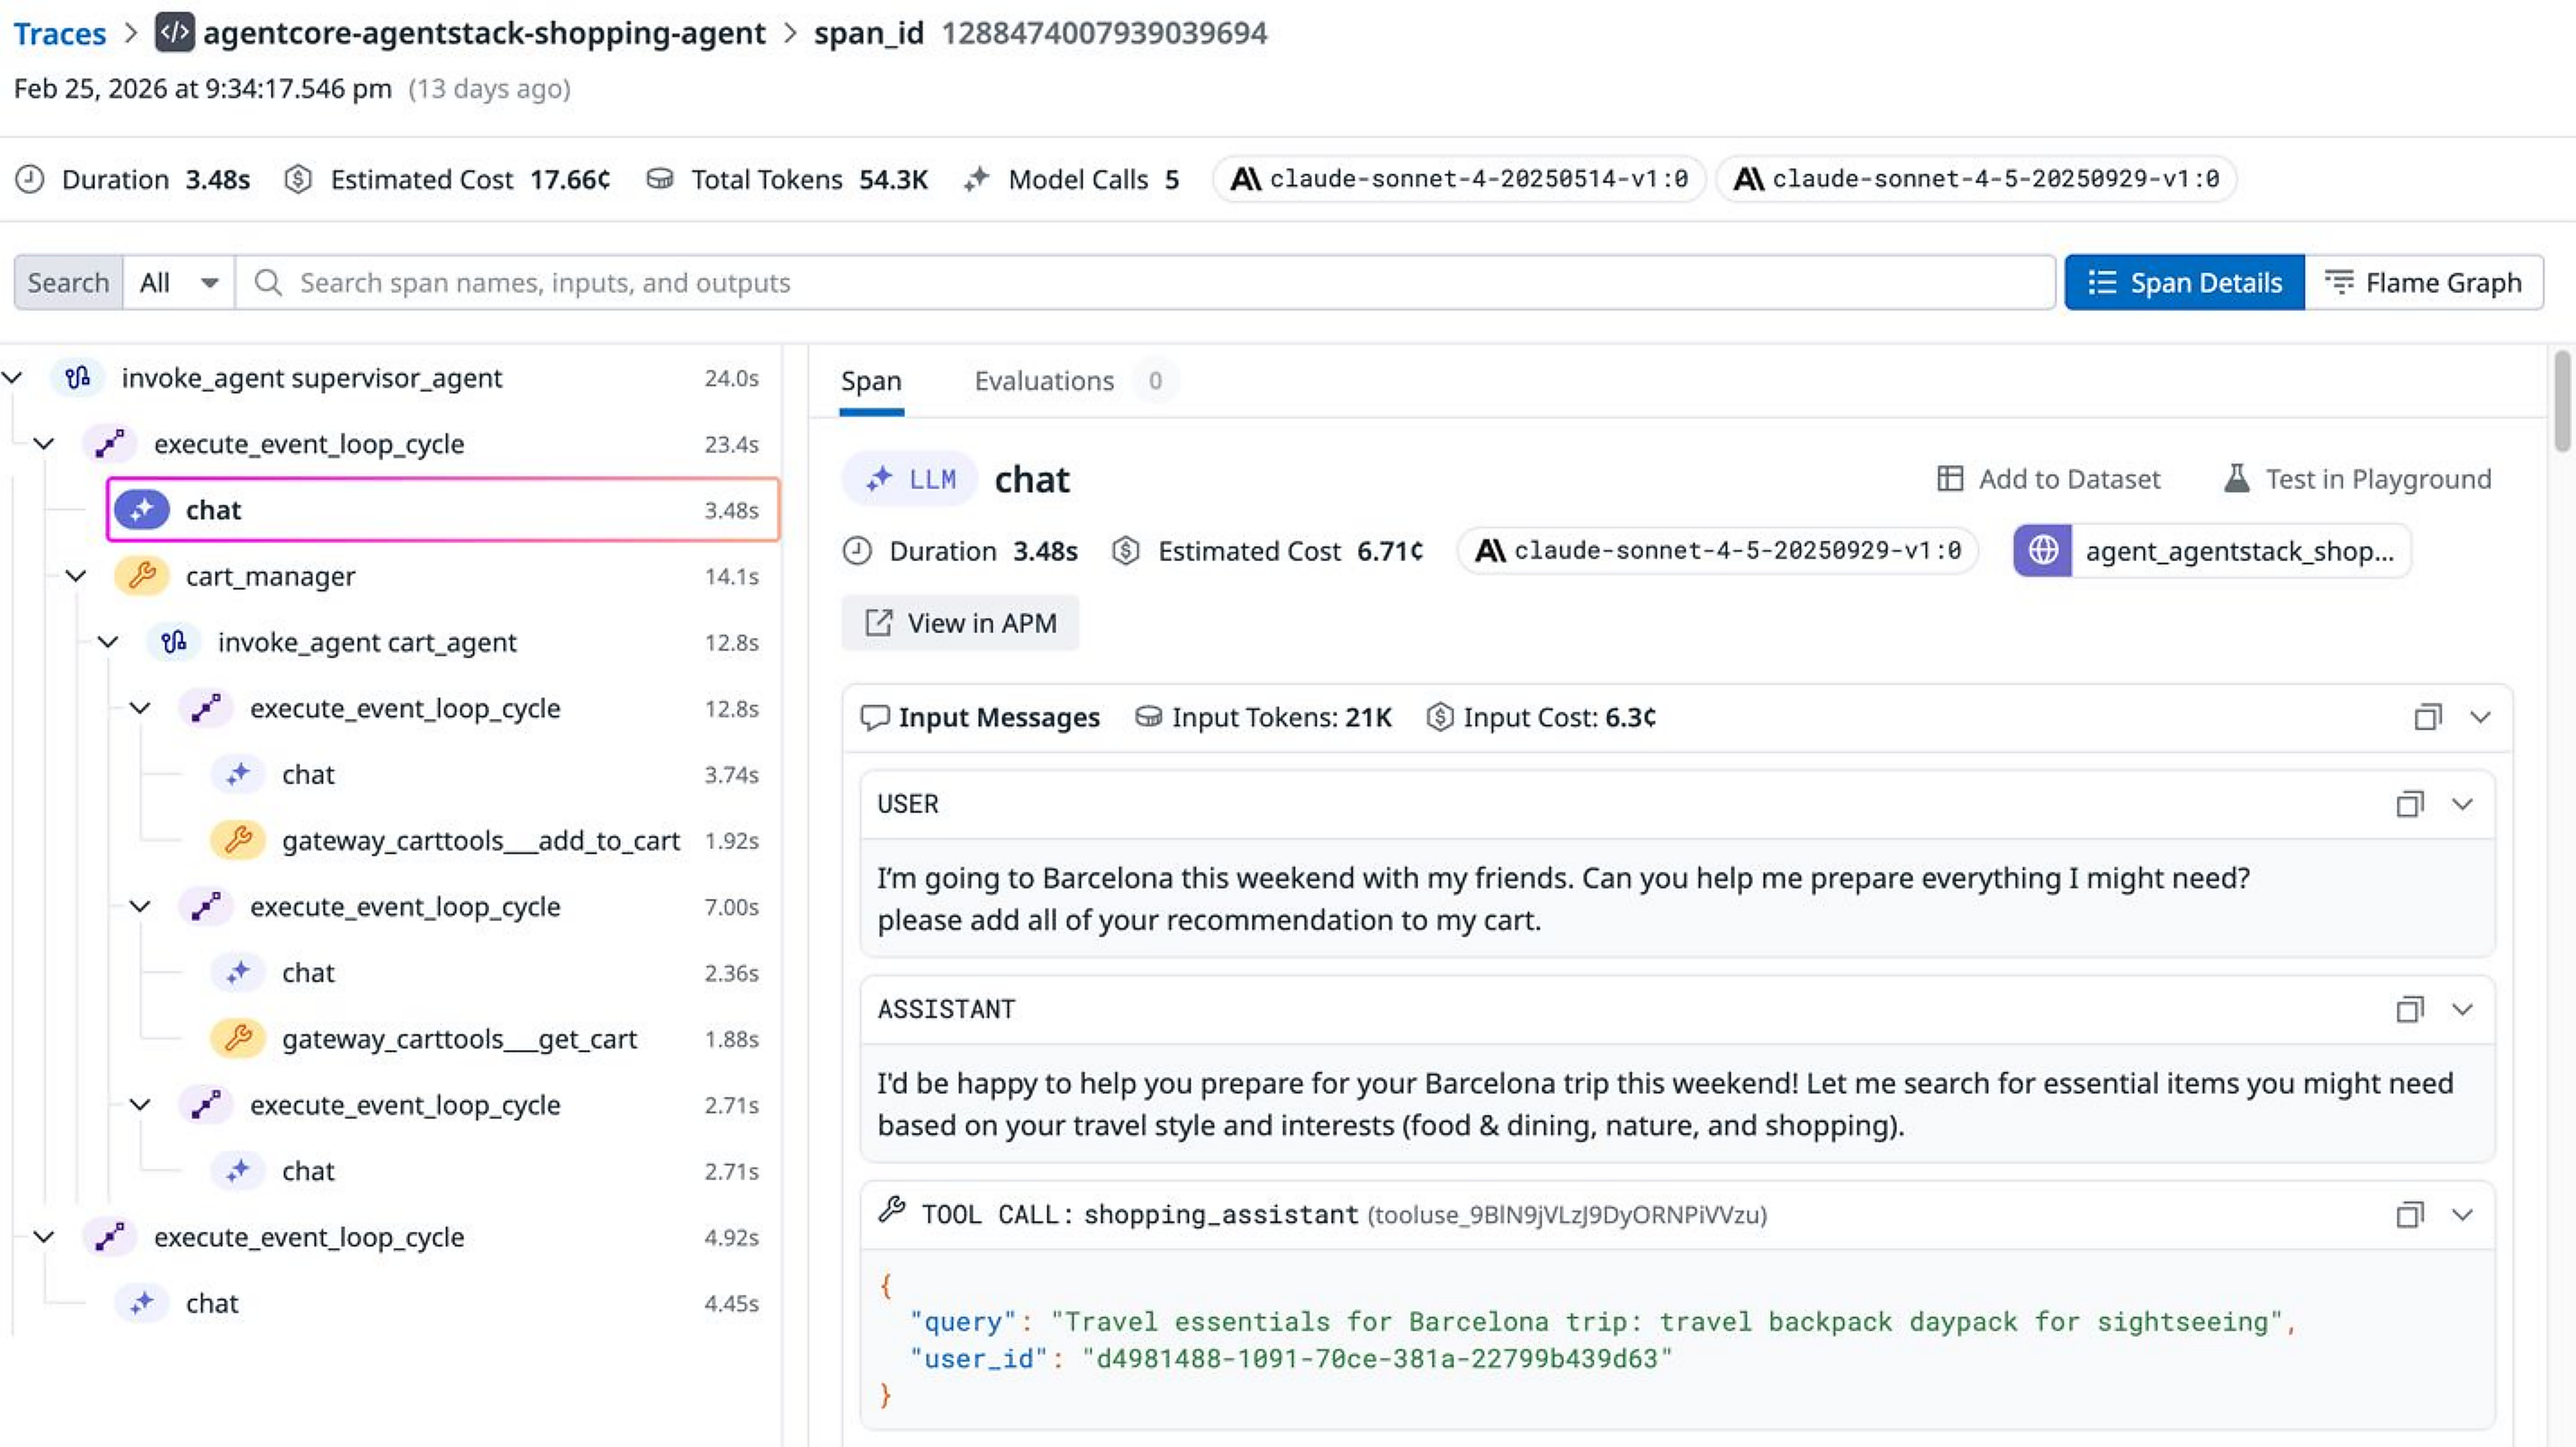Viewport: 2576px width, 1447px height.
Task: Collapse invoke_agent supervisor_agent root node
Action: click(x=12, y=378)
